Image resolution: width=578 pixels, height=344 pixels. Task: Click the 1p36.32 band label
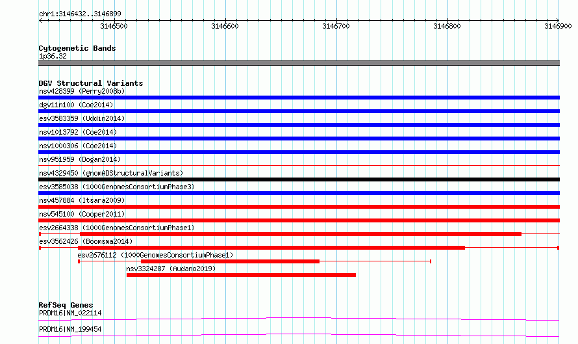[53, 56]
